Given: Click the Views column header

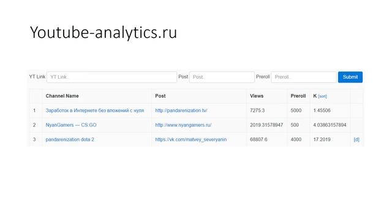Looking at the screenshot, I should click(257, 96).
